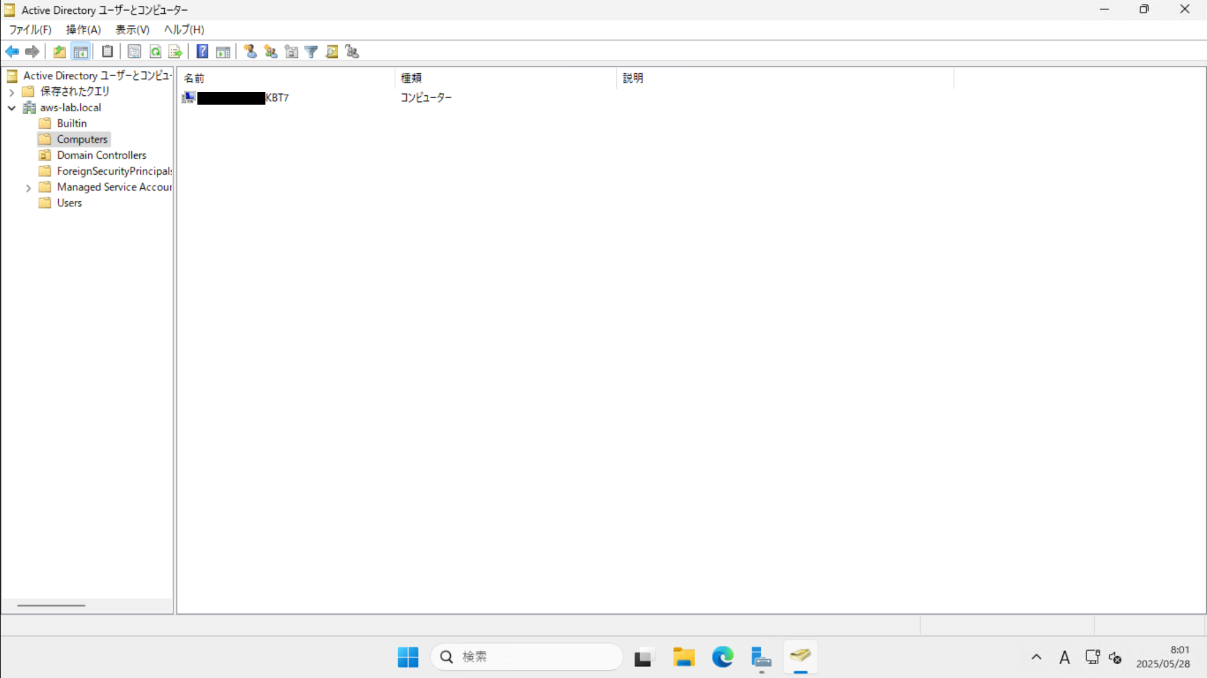Click the tree pane horizontal scrollbar

point(51,605)
